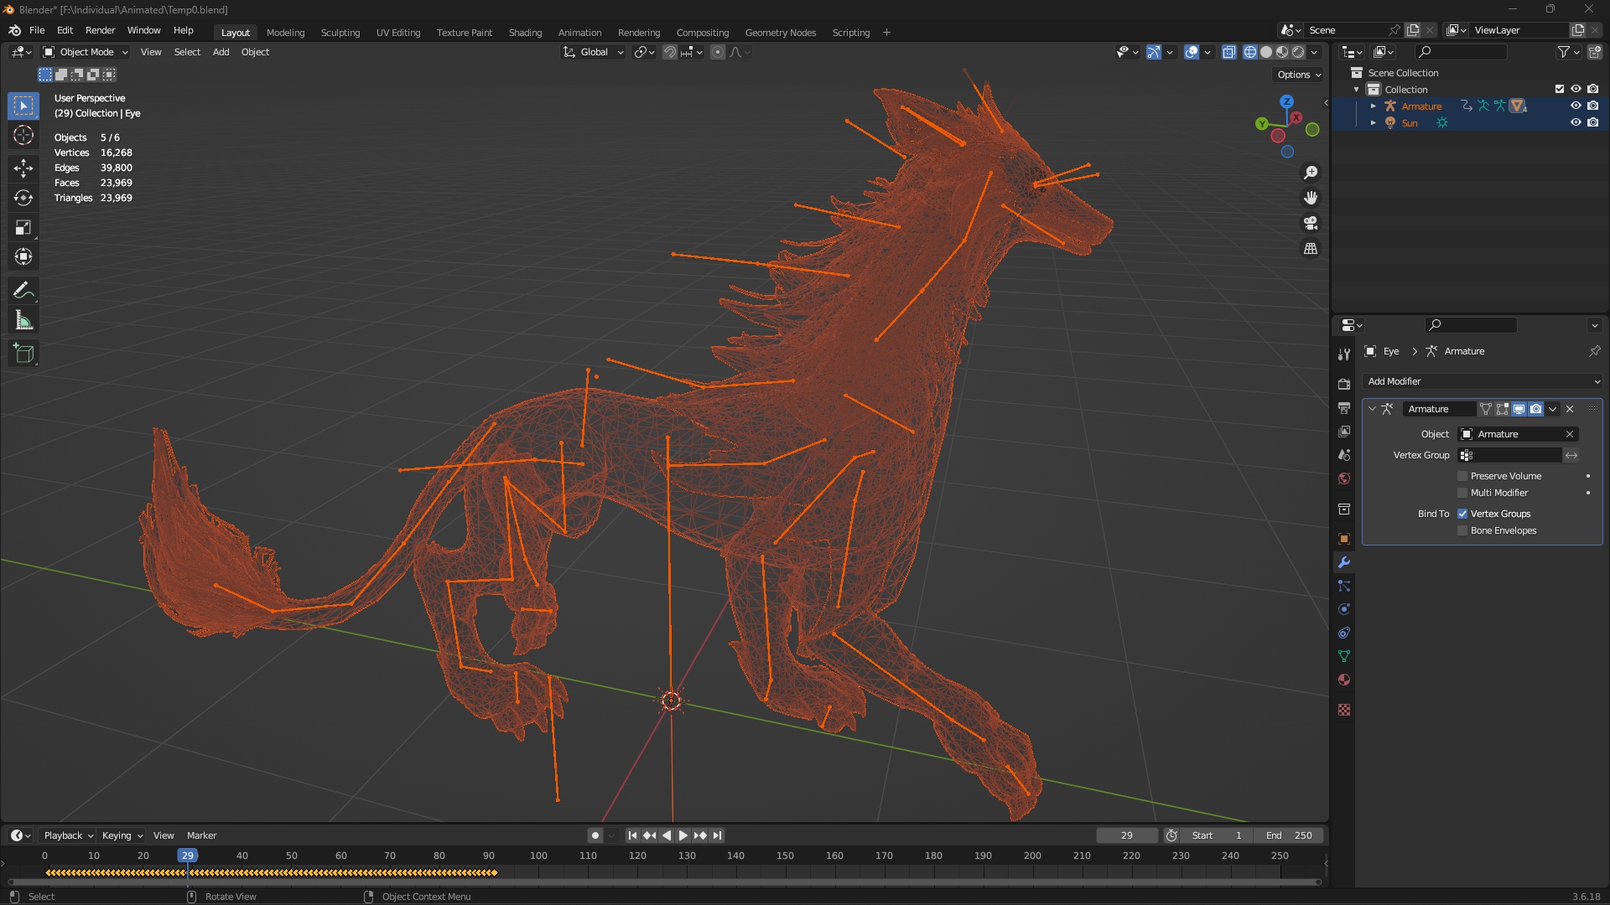Viewport: 1610px width, 905px height.
Task: Expand the Armature tree item
Action: (1373, 106)
